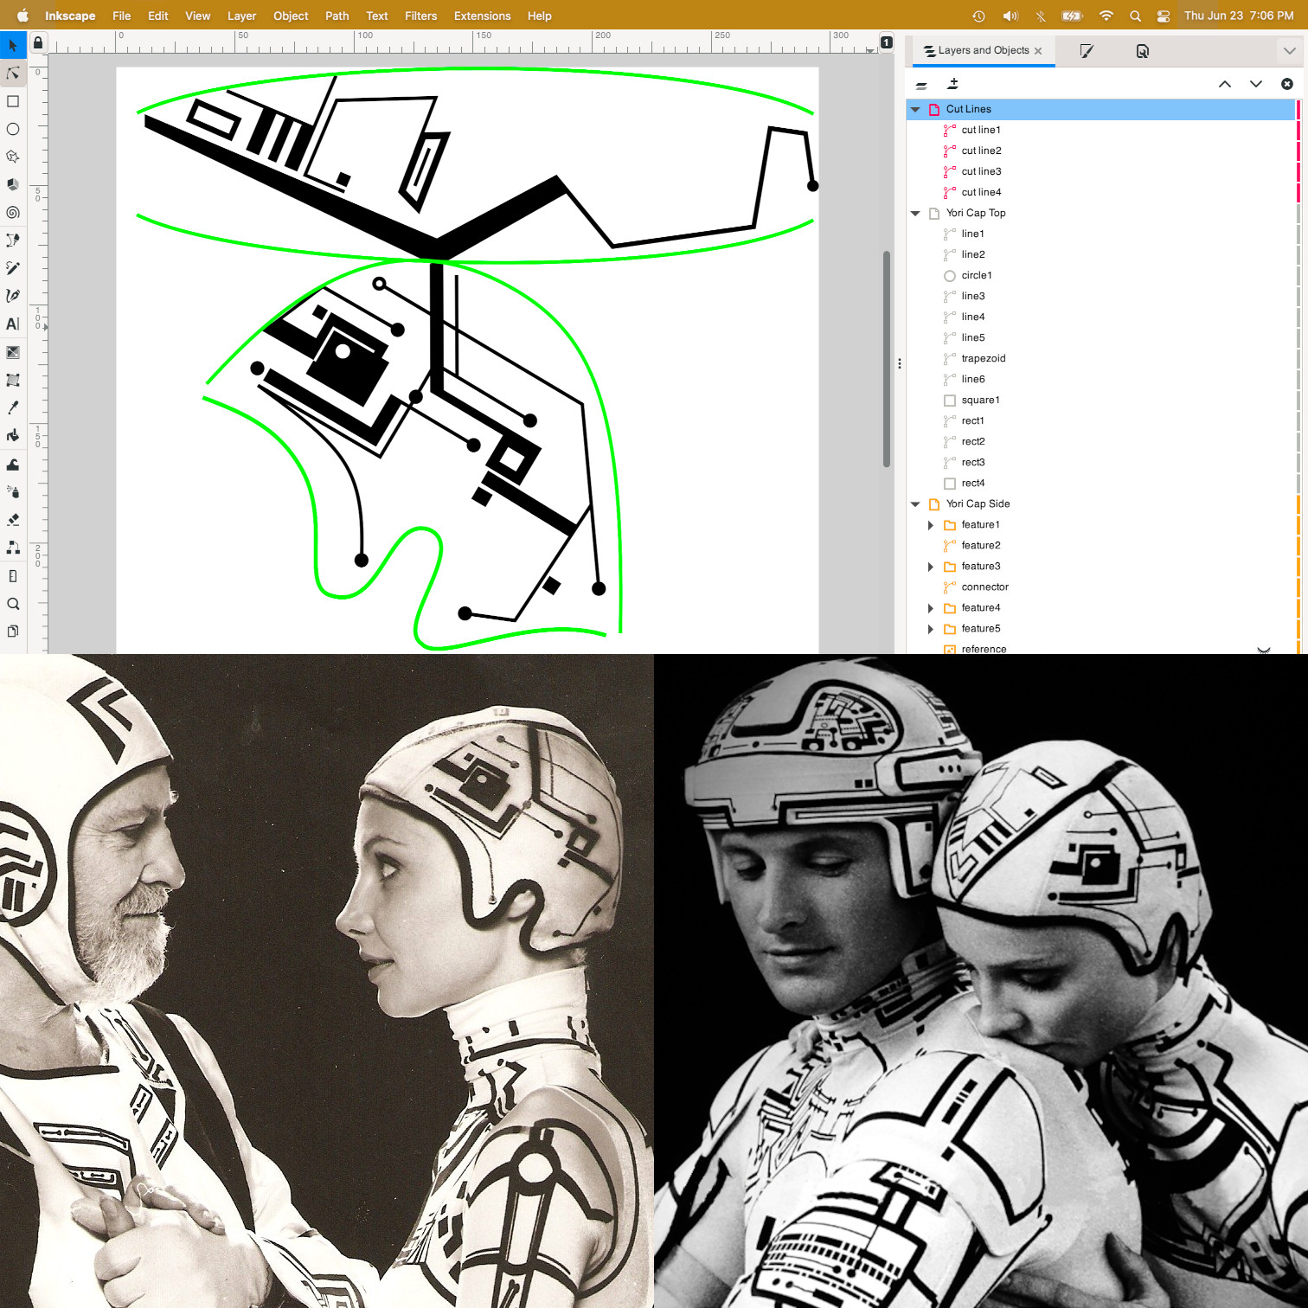
Task: Click the panel divider handle dots
Action: tap(900, 363)
